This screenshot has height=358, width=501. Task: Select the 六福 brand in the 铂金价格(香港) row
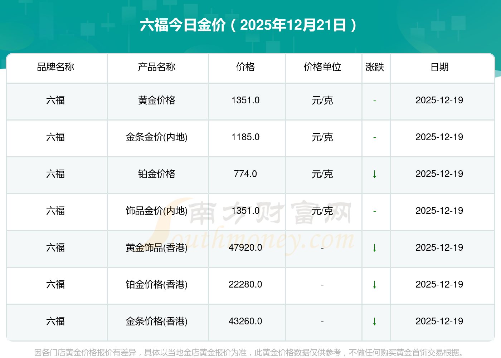tap(55, 285)
